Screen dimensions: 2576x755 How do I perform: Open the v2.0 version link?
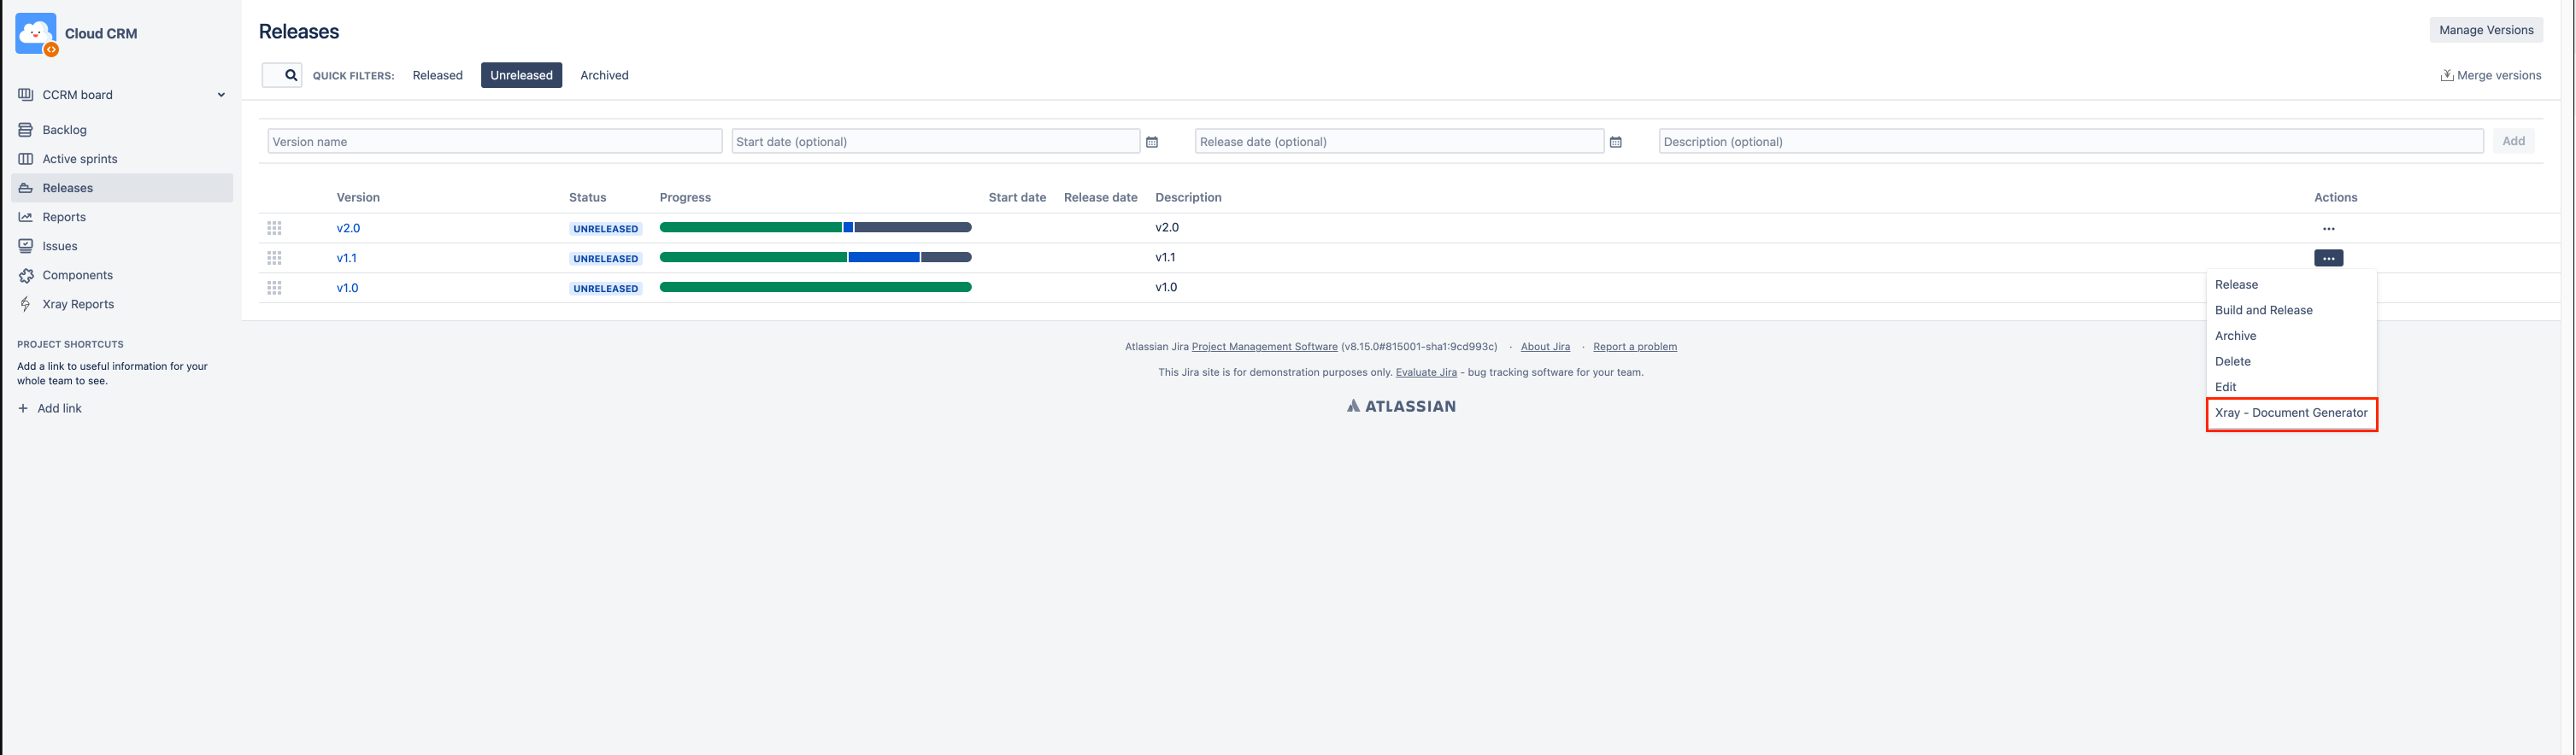click(348, 229)
